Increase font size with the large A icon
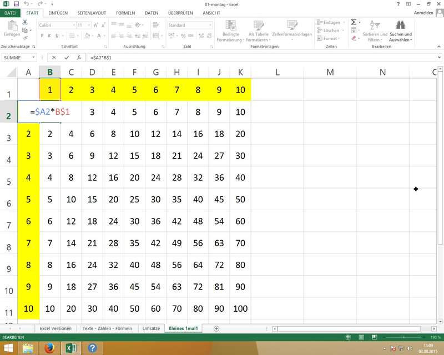This screenshot has height=355, width=444. point(95,25)
